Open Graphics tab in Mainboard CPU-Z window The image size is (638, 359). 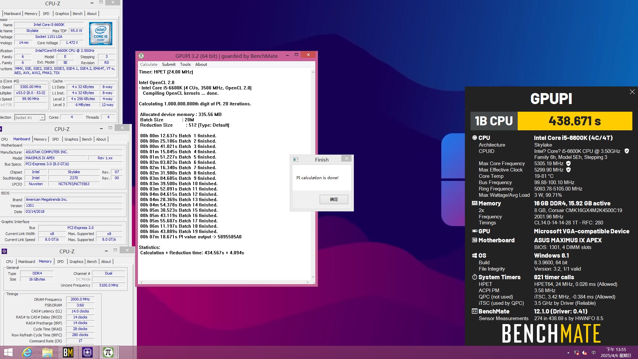[x=71, y=139]
